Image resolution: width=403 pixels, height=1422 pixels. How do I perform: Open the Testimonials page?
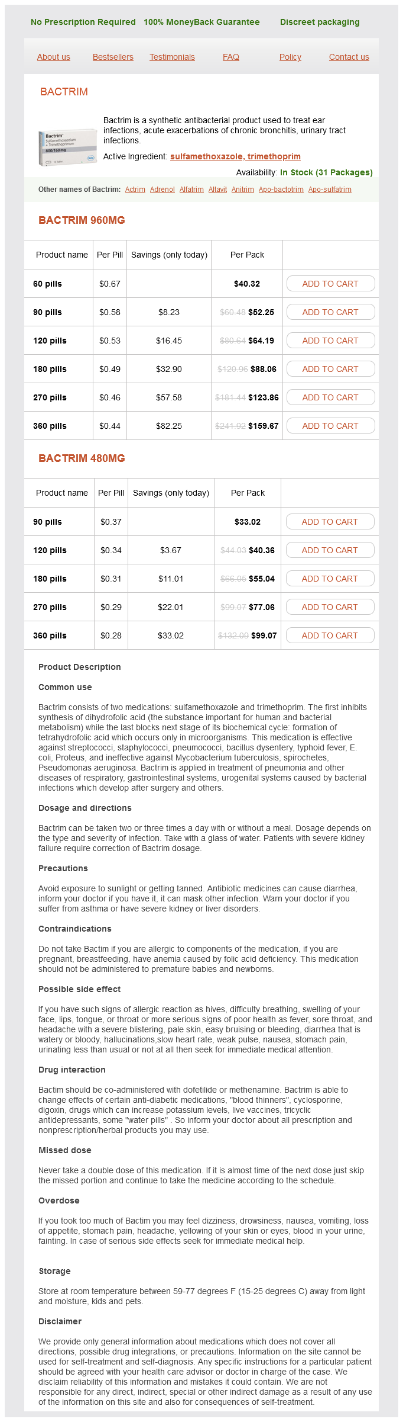[x=172, y=57]
